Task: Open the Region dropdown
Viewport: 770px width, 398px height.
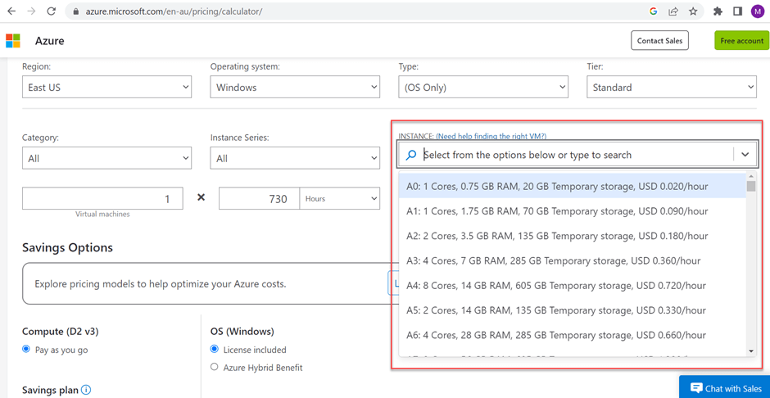Action: click(x=106, y=87)
